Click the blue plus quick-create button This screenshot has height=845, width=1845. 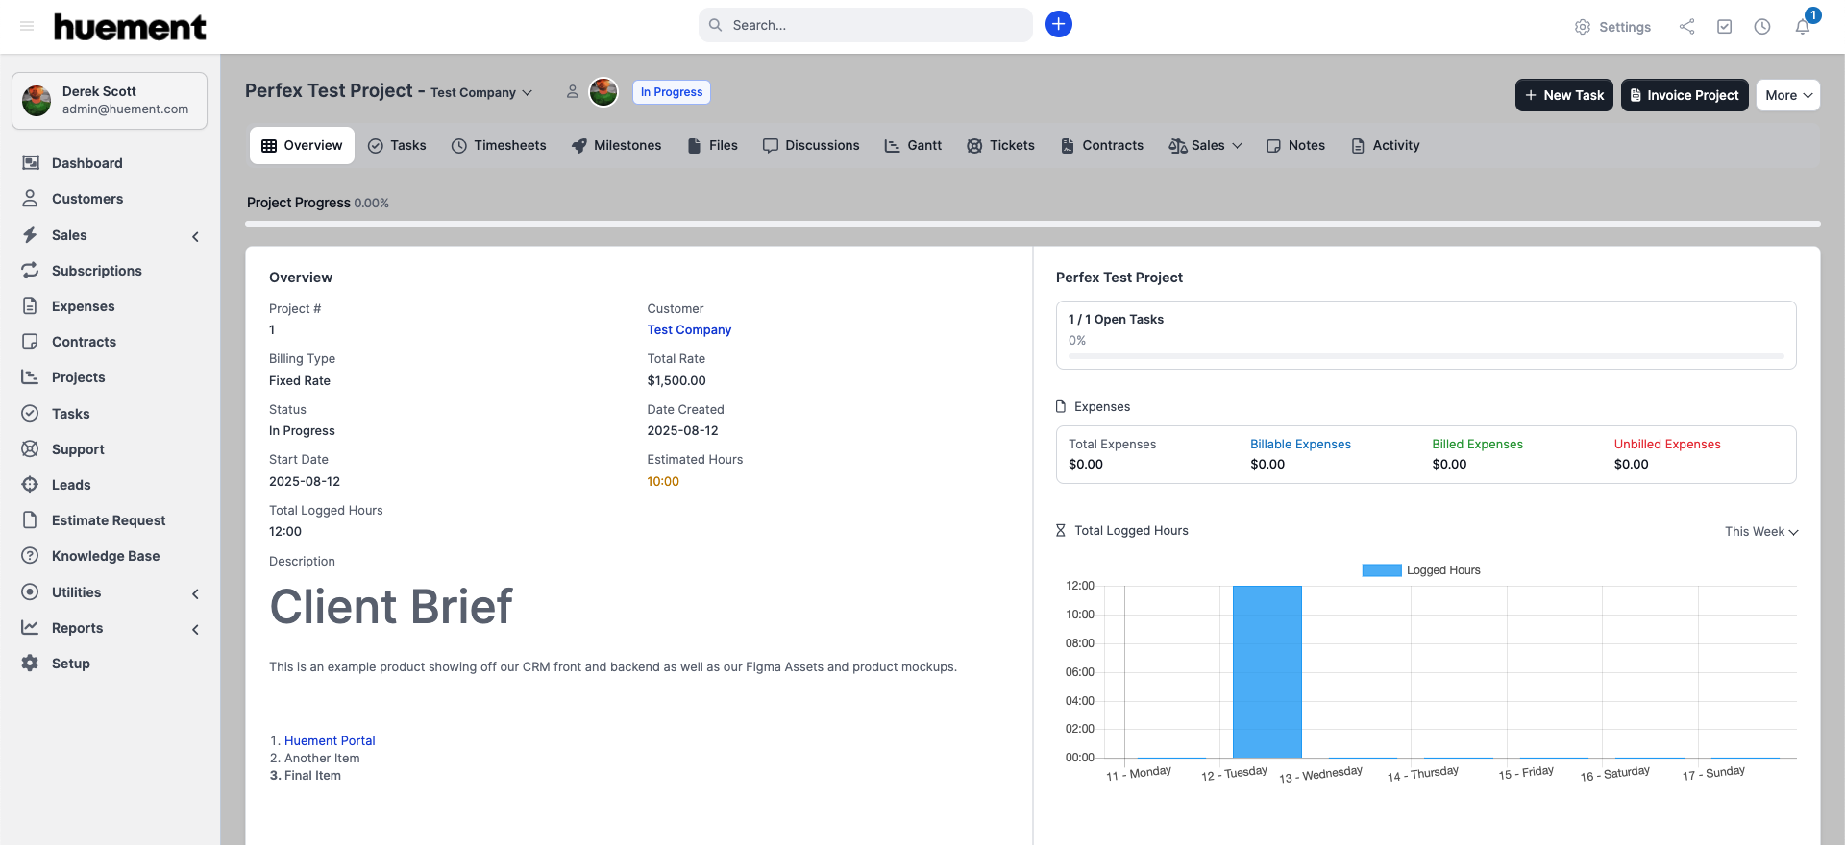coord(1058,25)
